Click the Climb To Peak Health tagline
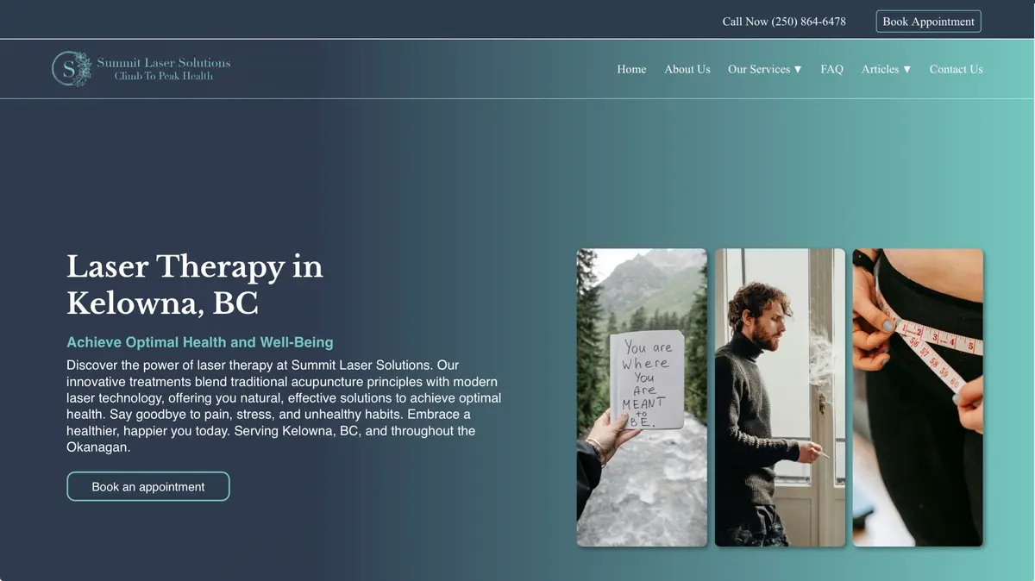Screen dimensions: 1035x581 (x=164, y=76)
